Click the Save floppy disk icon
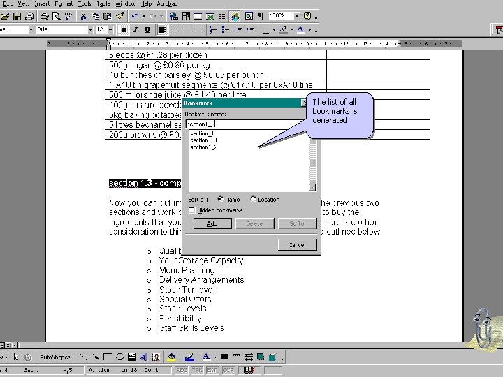 [x=17, y=16]
